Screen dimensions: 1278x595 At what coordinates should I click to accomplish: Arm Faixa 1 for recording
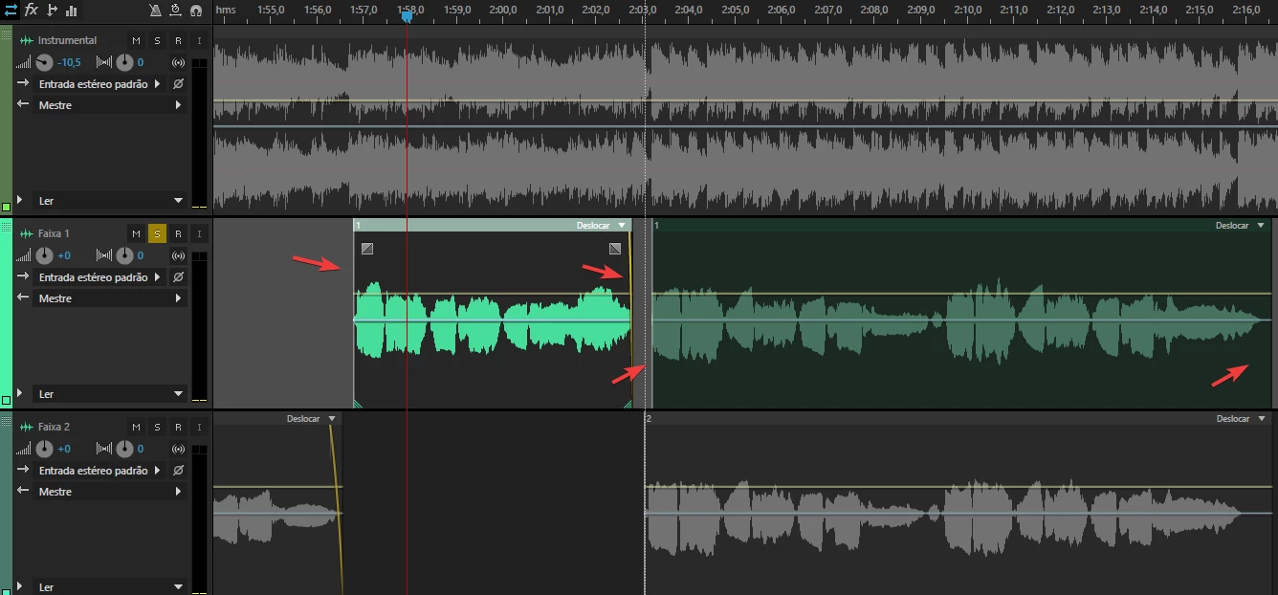point(178,233)
